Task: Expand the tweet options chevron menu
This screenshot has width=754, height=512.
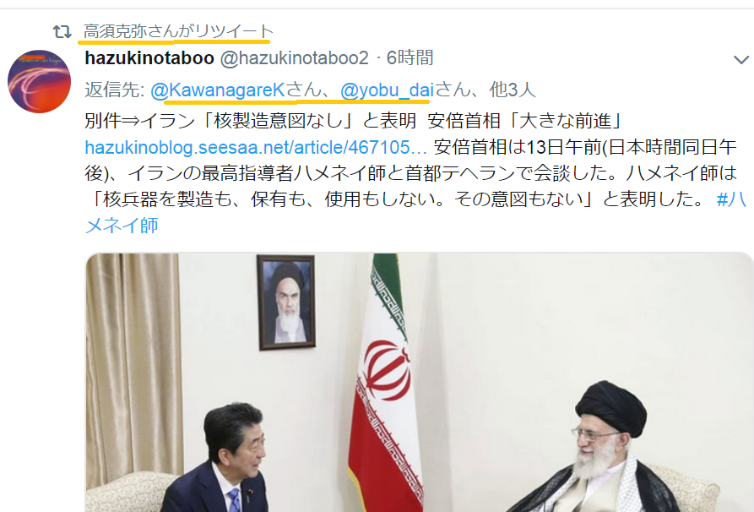Action: pos(741,60)
